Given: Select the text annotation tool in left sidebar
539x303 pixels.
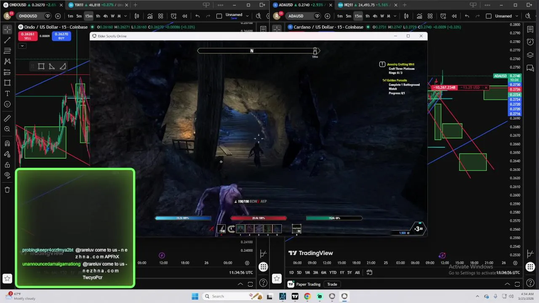Looking at the screenshot, I should [7, 93].
